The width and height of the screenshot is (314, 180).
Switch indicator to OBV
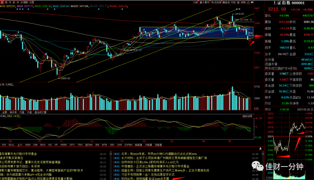pos(112,145)
